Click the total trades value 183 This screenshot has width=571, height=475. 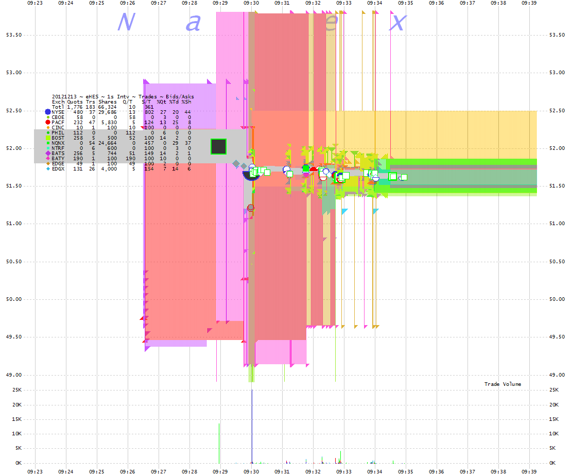tap(90, 107)
